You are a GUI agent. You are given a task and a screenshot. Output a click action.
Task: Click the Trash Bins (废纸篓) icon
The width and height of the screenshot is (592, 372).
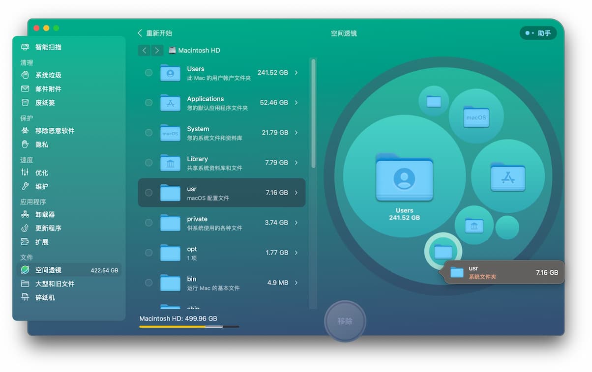click(25, 103)
